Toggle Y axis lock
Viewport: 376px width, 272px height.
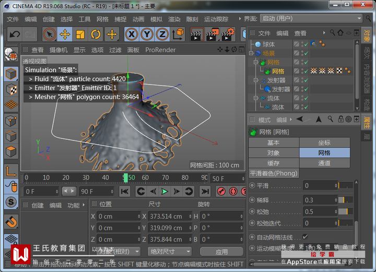click(147, 34)
